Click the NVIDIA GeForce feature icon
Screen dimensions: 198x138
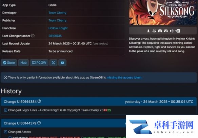click(x=178, y=31)
